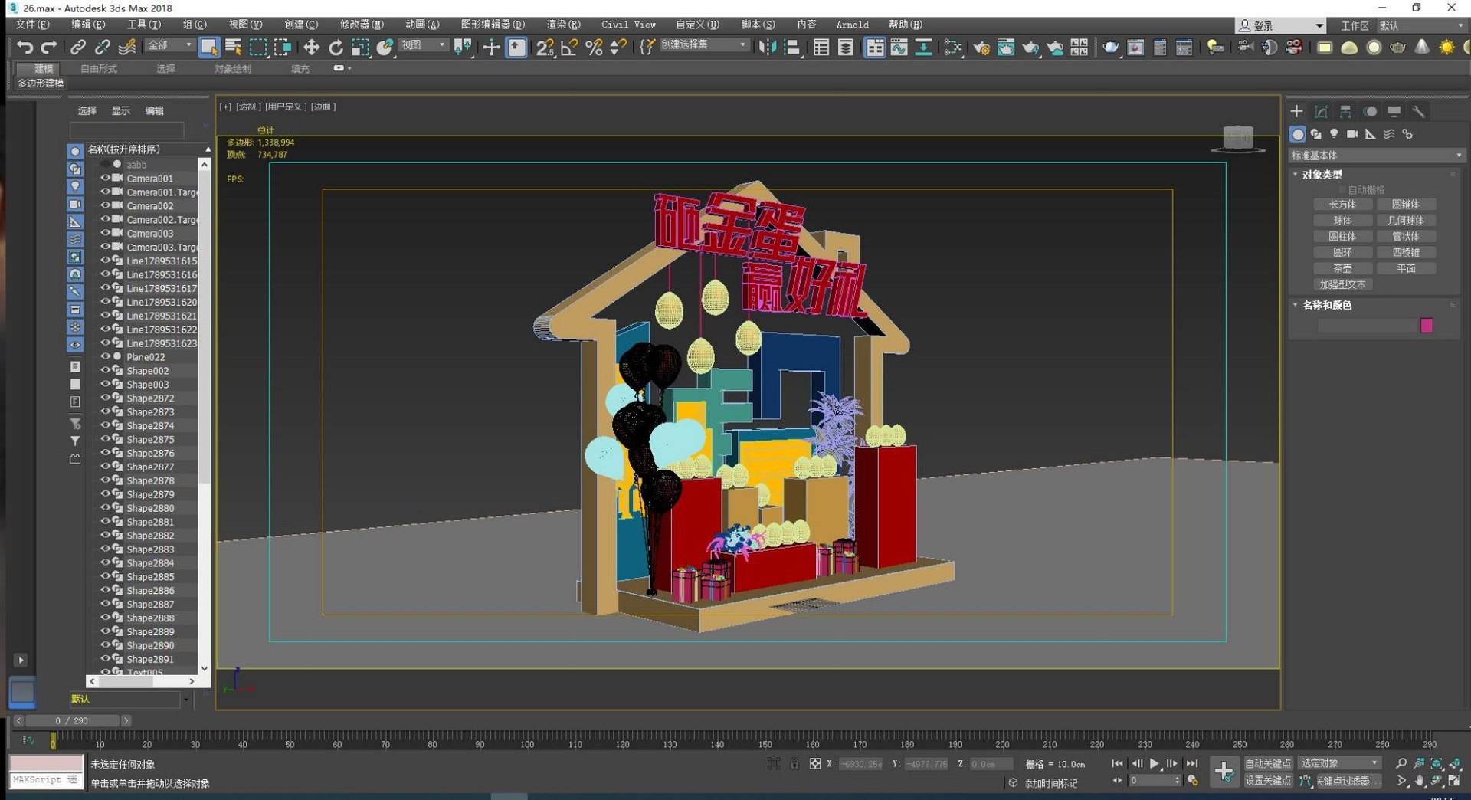
Task: Select the Move tool icon
Action: click(311, 48)
